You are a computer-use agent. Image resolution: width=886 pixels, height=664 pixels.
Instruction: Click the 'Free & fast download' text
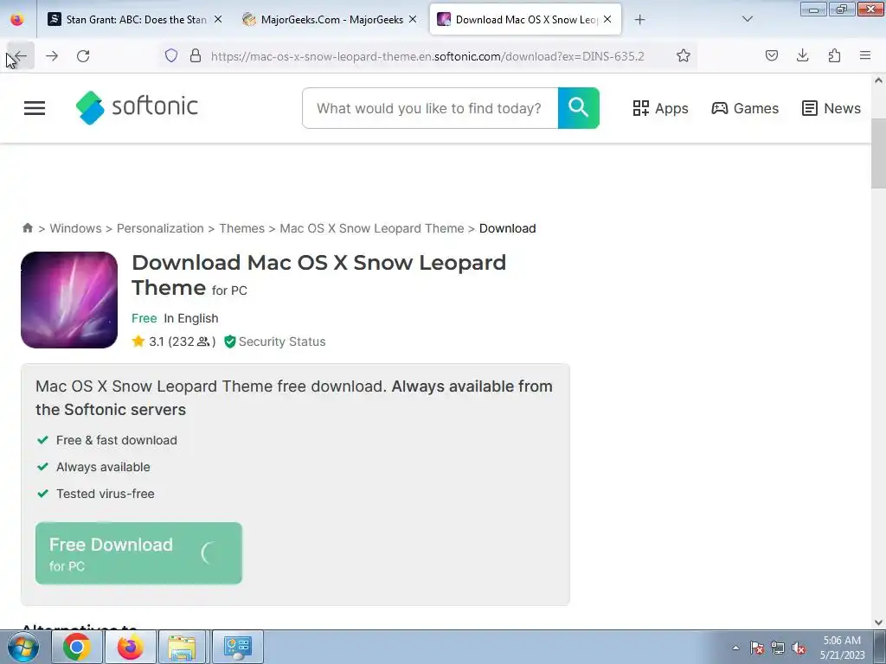pos(117,440)
